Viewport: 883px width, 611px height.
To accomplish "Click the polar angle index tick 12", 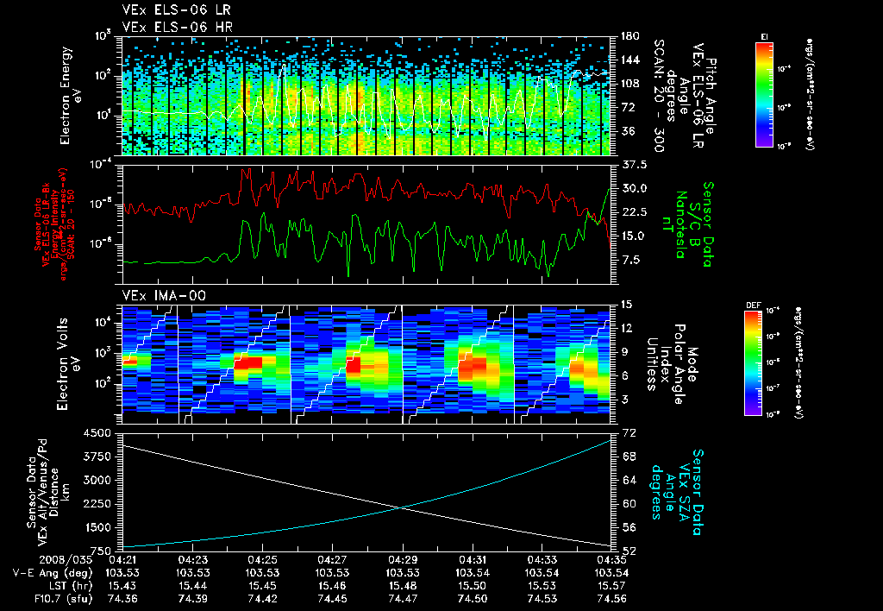I will tap(629, 329).
